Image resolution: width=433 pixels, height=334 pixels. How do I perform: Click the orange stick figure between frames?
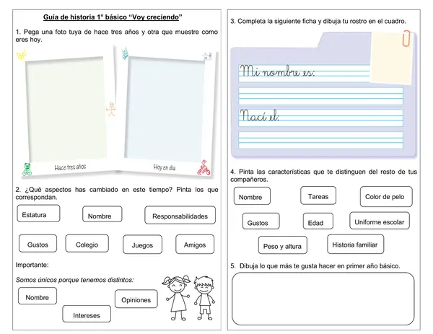click(111, 109)
